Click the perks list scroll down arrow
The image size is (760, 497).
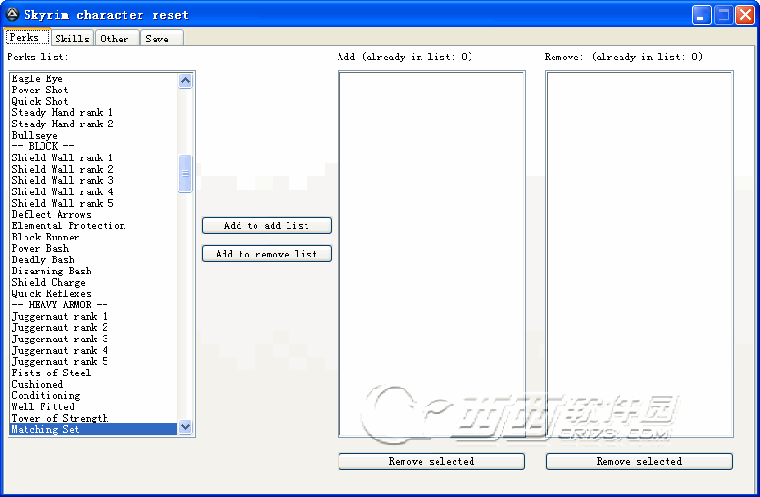185,426
